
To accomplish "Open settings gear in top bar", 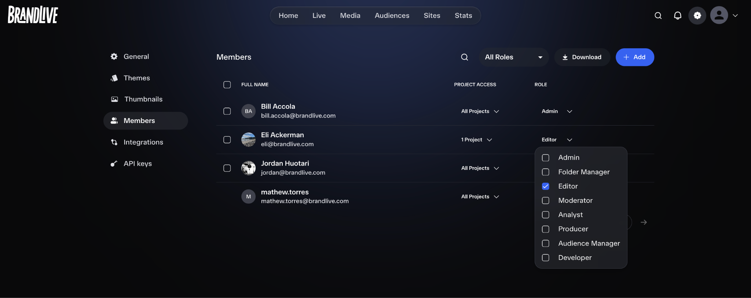I will (x=697, y=15).
